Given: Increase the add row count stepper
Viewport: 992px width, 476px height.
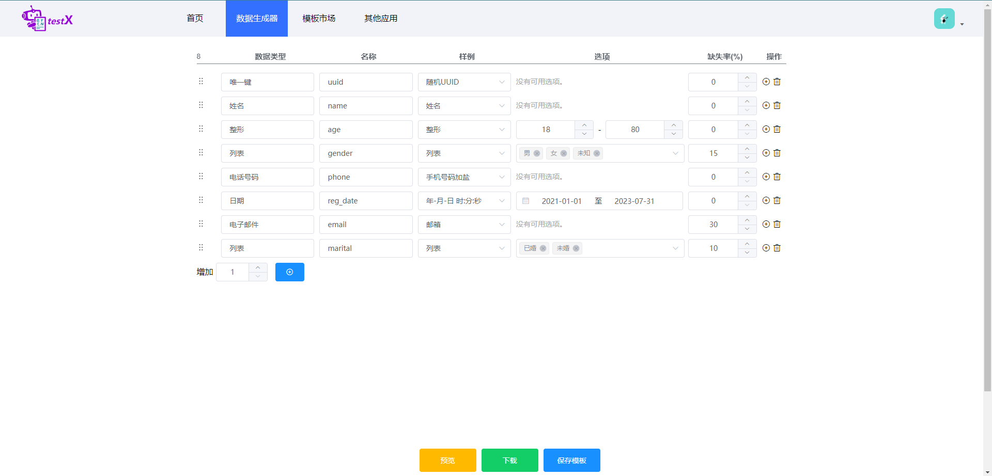Looking at the screenshot, I should tap(258, 267).
